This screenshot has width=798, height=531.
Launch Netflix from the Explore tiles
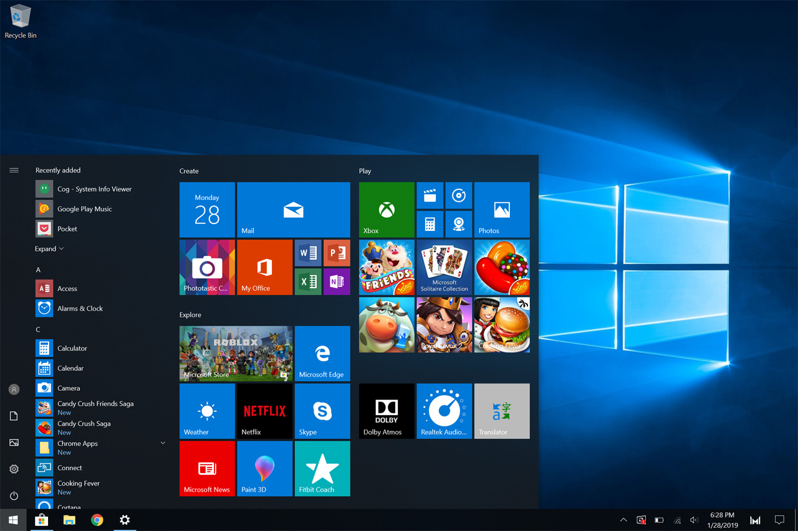(264, 411)
